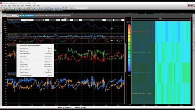Click the green play arrow toolbar icon

[x=72, y=8]
